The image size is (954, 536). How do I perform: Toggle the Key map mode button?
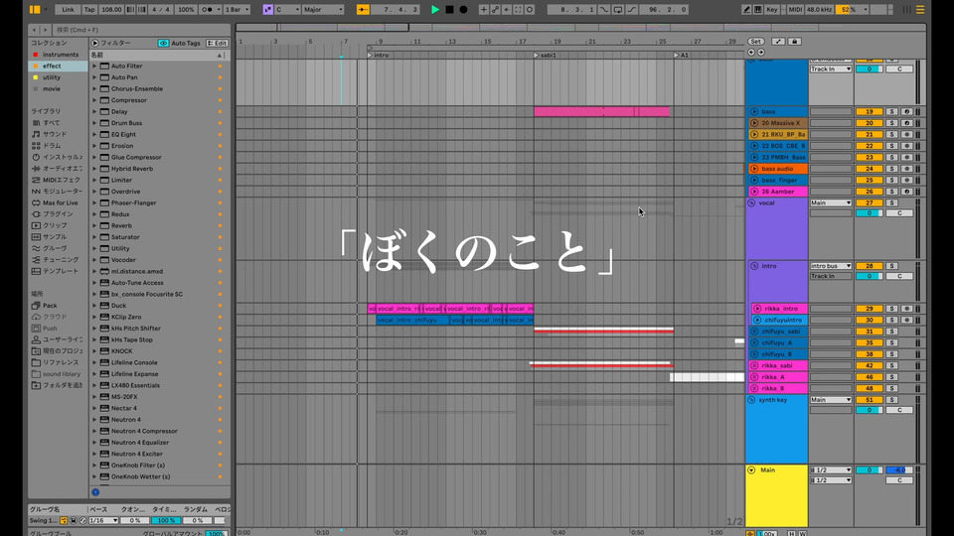click(771, 9)
